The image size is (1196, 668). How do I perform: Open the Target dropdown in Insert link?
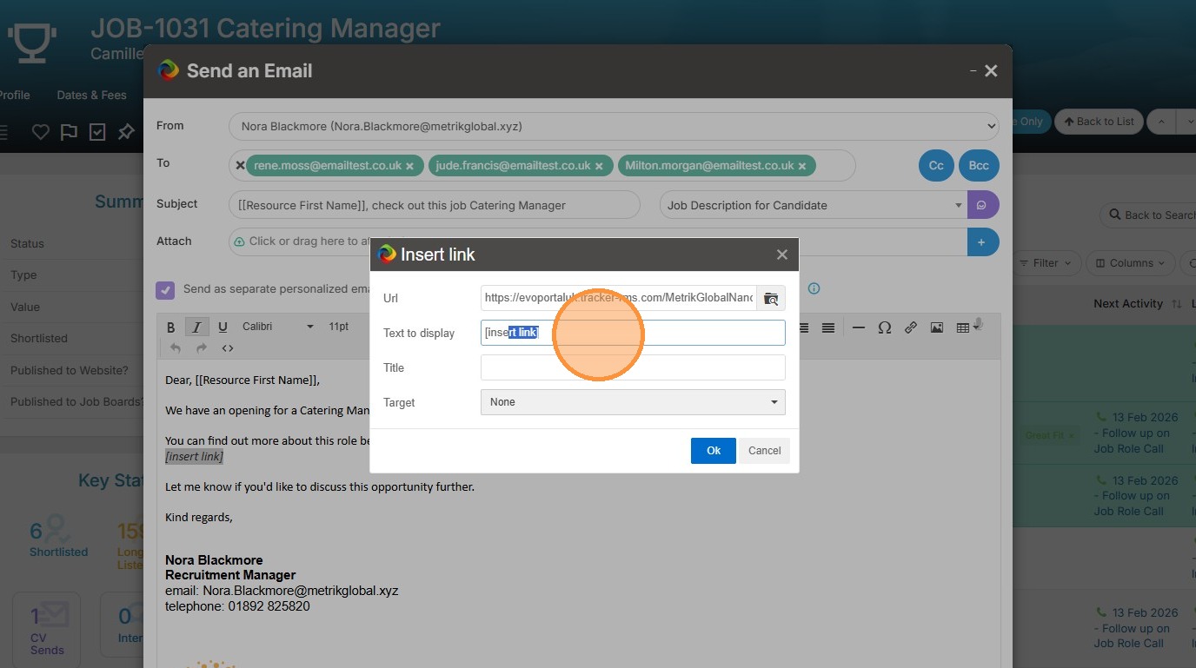tap(633, 402)
